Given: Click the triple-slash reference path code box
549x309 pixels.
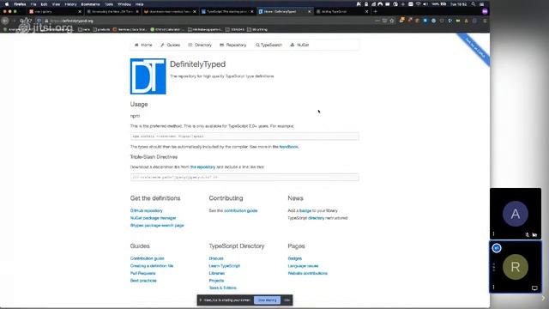Looking at the screenshot, I should (x=244, y=178).
